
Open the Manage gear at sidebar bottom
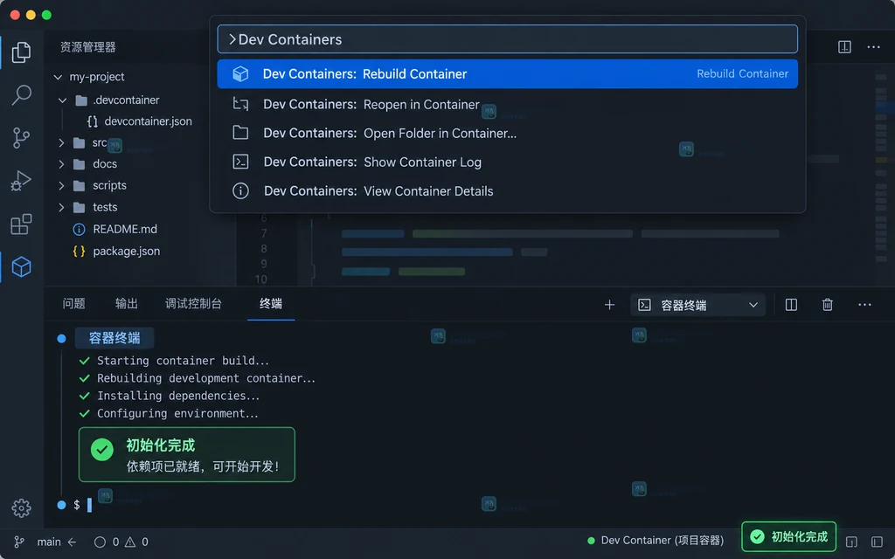(21, 507)
